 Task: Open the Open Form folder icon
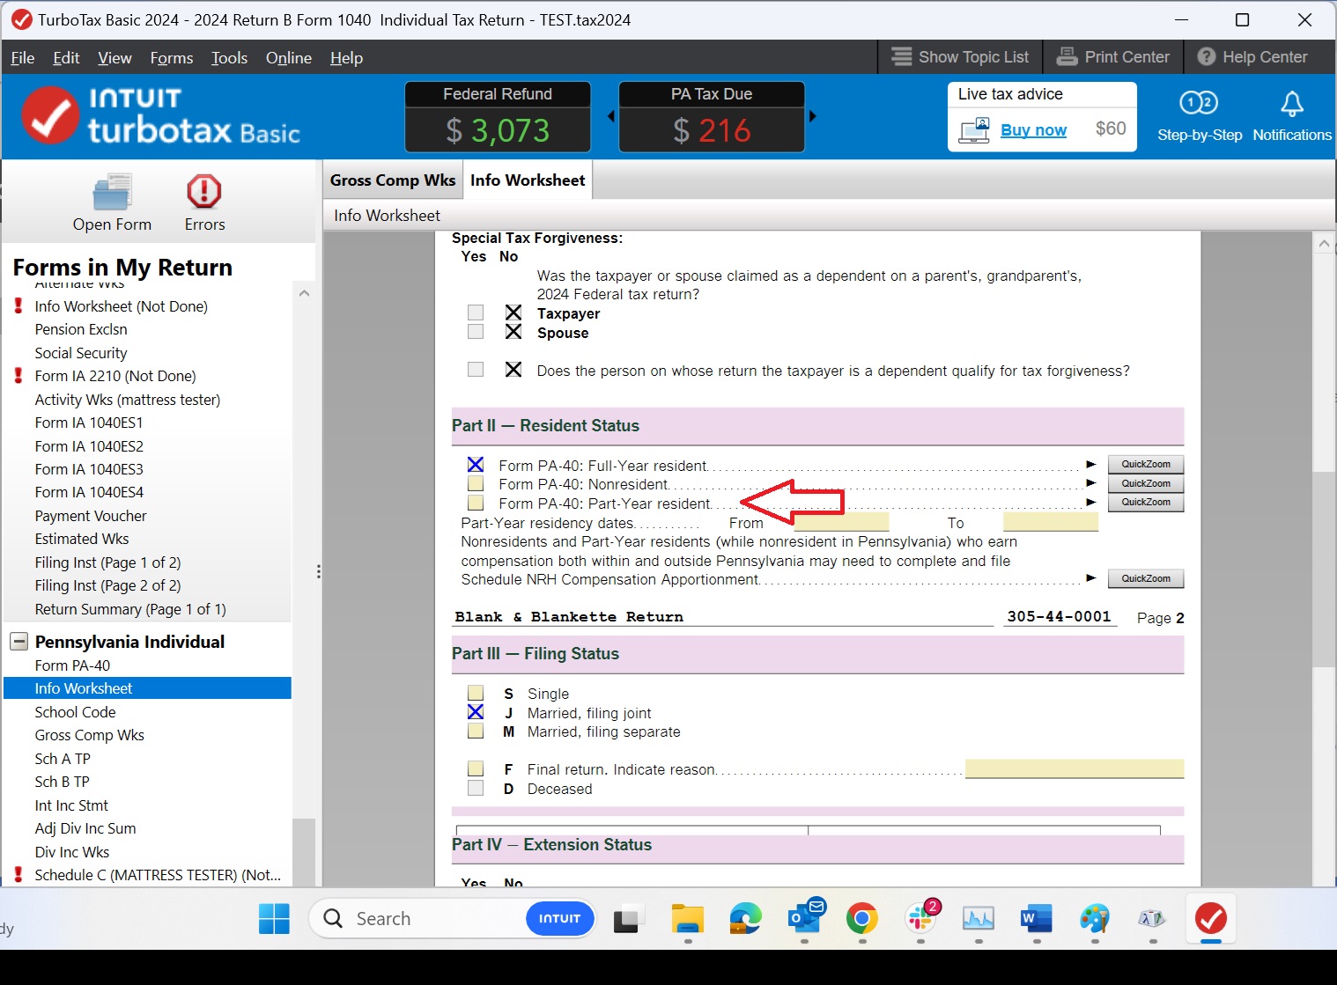(x=112, y=192)
